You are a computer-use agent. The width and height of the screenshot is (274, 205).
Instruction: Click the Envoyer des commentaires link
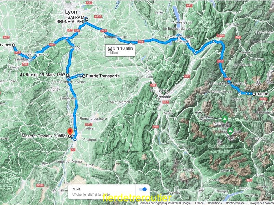coord(261,203)
